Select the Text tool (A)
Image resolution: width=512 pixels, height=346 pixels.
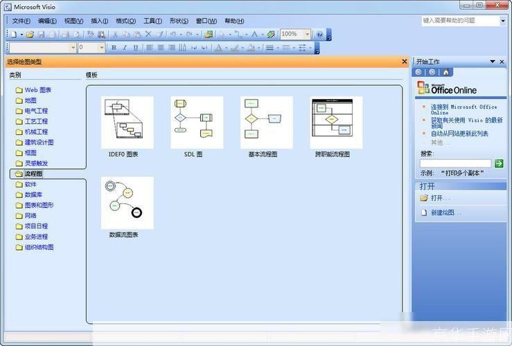point(254,34)
